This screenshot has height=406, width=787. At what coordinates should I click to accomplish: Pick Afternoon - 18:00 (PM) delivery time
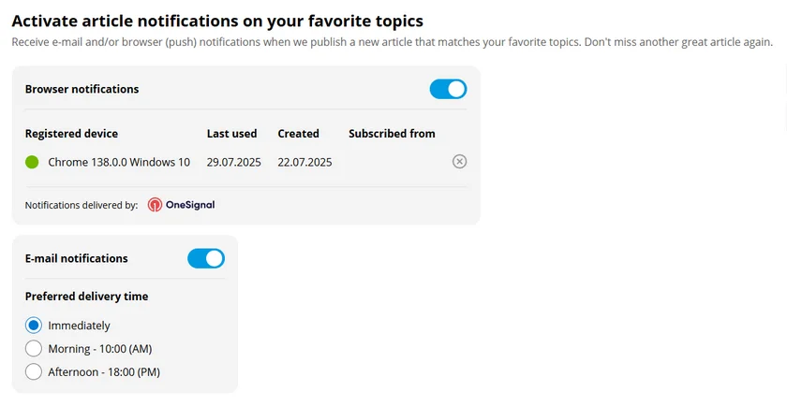[34, 372]
